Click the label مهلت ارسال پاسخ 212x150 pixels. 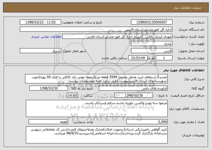(x=191, y=58)
